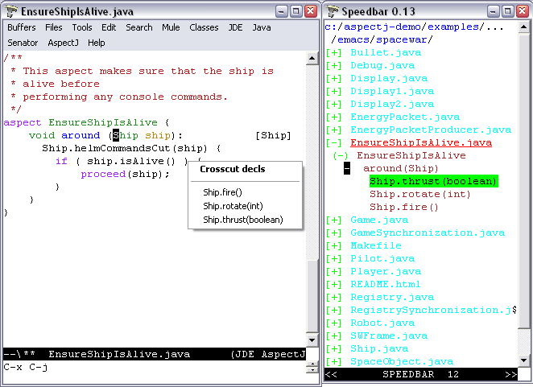
Task: Click the [Ship] annotation in the editor
Action: pyautogui.click(x=273, y=136)
